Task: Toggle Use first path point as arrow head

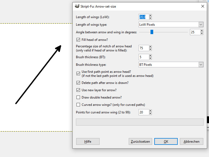Action: [x=78, y=74]
